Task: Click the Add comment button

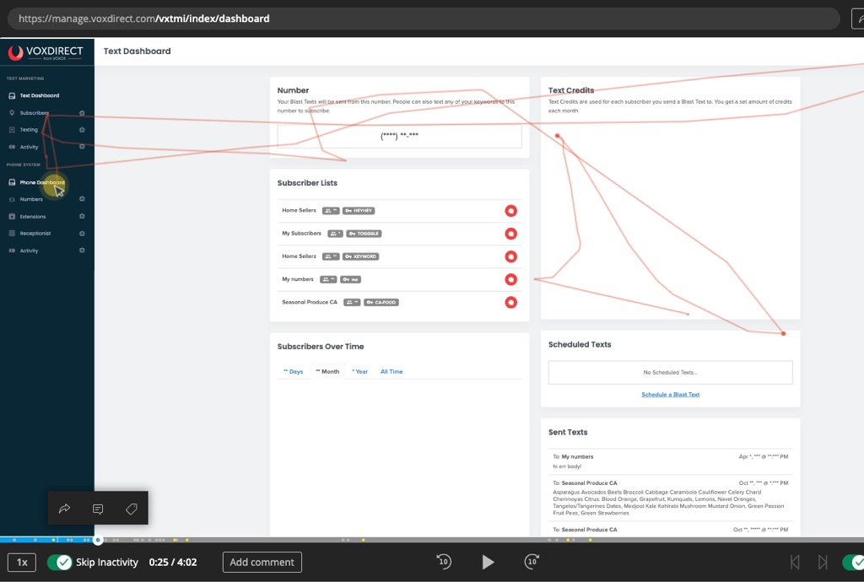Action: (262, 562)
